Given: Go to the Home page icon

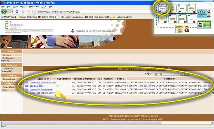Looking at the screenshot, I should 29,12.
